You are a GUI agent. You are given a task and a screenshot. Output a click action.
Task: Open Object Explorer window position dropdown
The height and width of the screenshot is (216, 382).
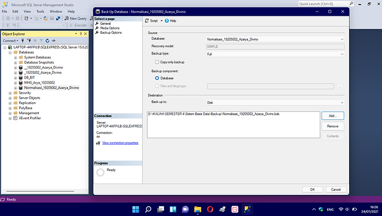pyautogui.click(x=76, y=34)
